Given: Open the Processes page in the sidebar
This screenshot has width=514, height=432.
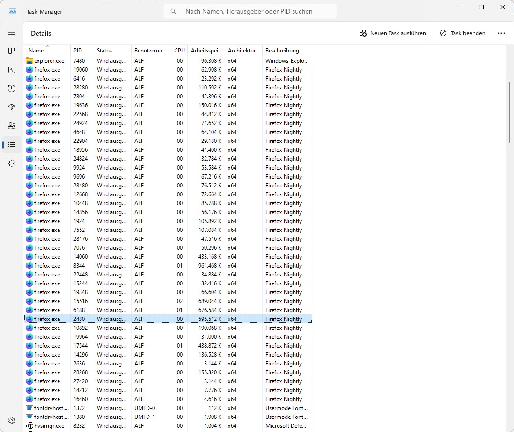Looking at the screenshot, I should click(x=12, y=51).
